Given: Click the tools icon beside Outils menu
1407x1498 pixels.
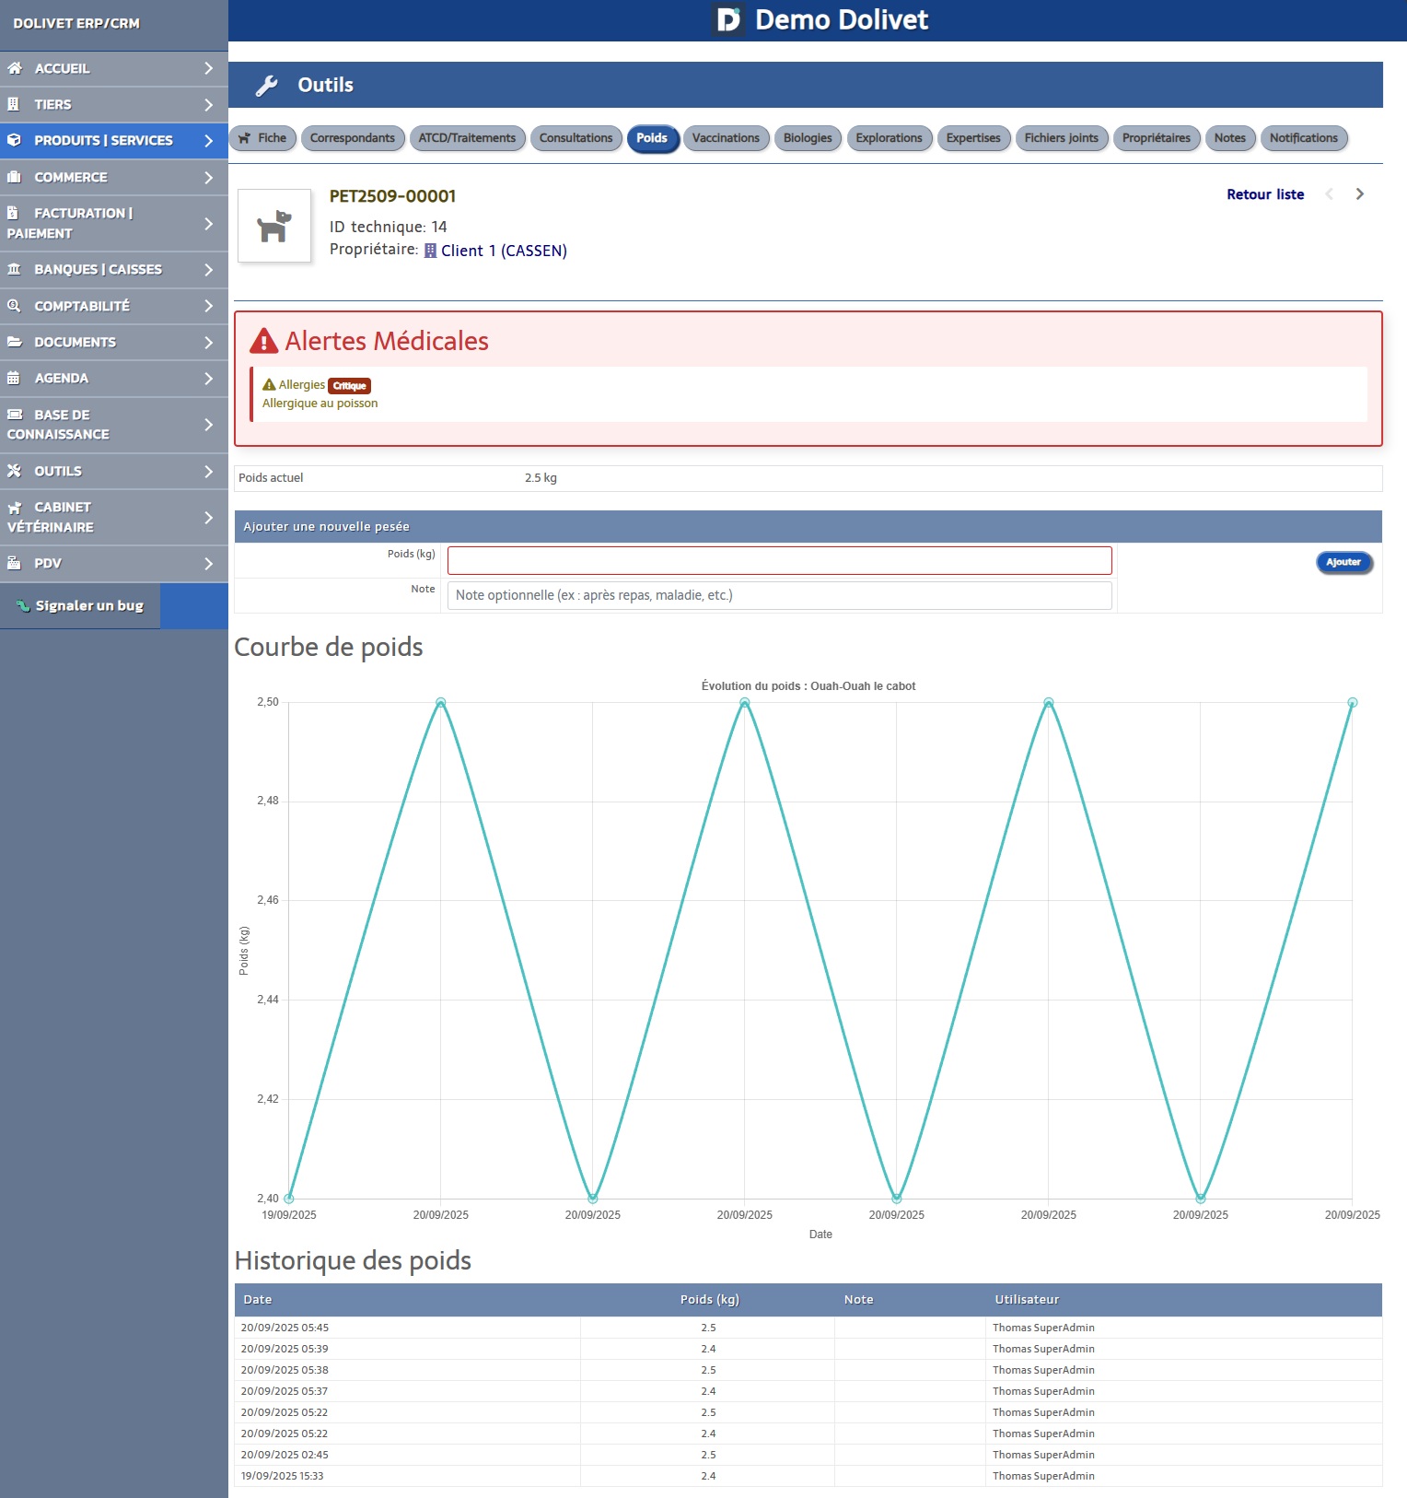Looking at the screenshot, I should pos(14,471).
